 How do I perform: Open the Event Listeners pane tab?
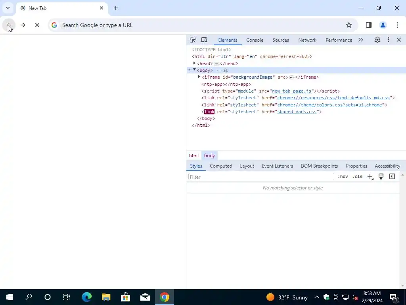(277, 166)
